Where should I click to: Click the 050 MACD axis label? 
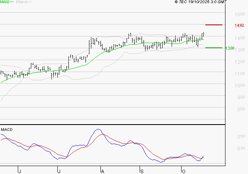(241, 136)
